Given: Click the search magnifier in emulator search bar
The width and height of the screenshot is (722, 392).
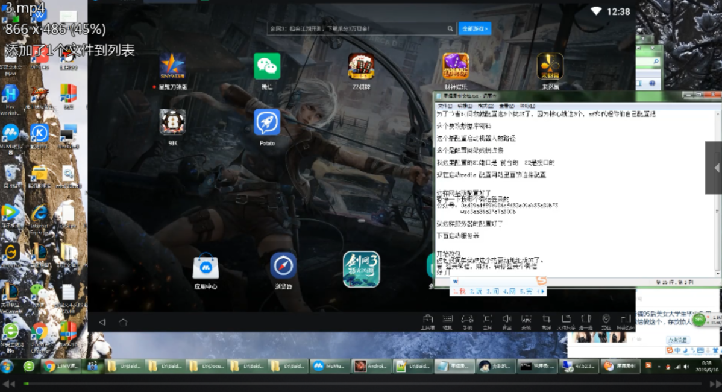Looking at the screenshot, I should pyautogui.click(x=450, y=28).
